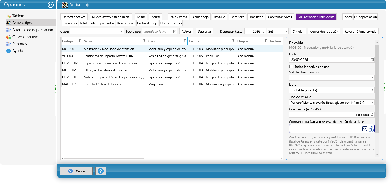Open the Cuenta column filter icon
392x184 pixels.
click(x=233, y=41)
